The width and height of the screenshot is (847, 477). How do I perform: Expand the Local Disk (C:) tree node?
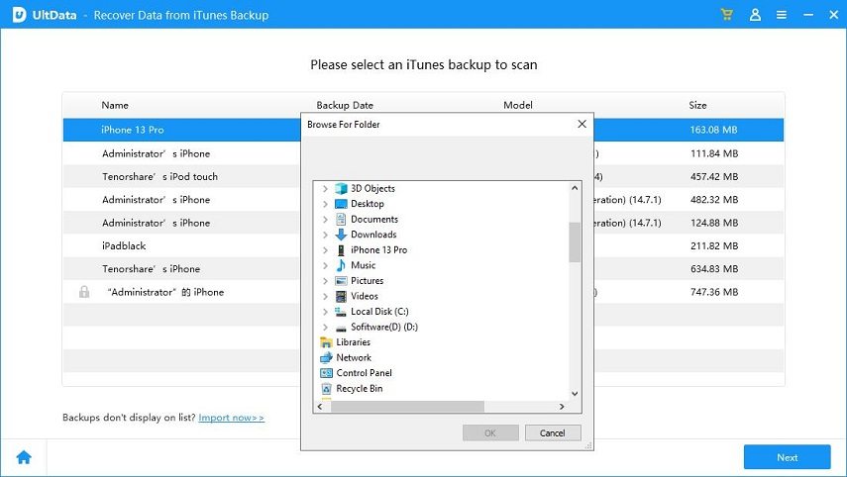[x=325, y=312]
